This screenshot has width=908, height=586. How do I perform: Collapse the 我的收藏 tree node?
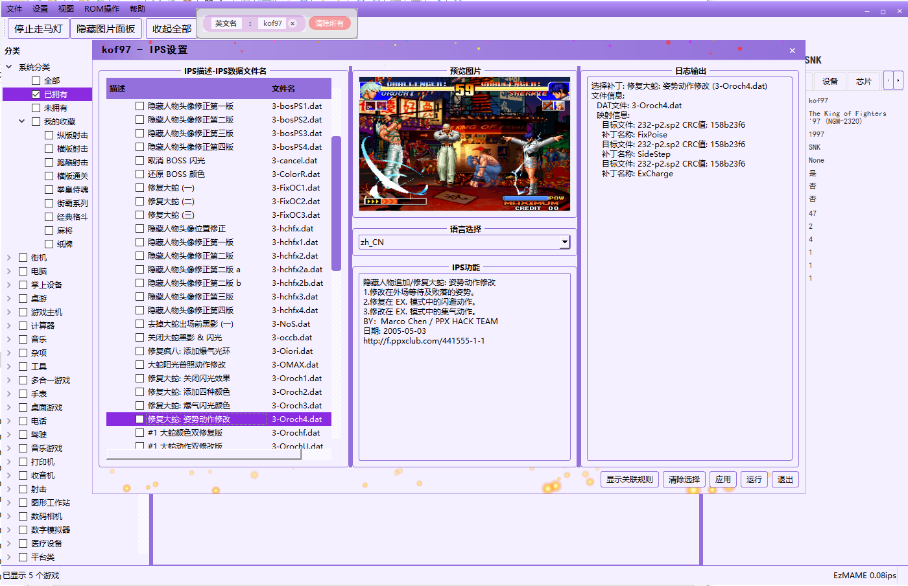click(21, 121)
